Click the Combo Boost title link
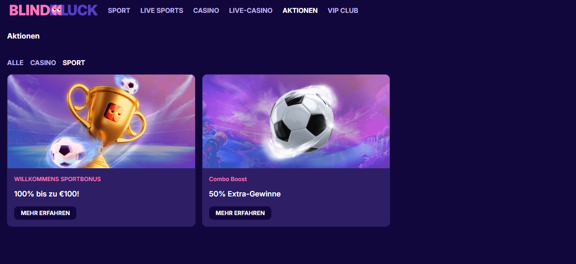 [x=228, y=179]
